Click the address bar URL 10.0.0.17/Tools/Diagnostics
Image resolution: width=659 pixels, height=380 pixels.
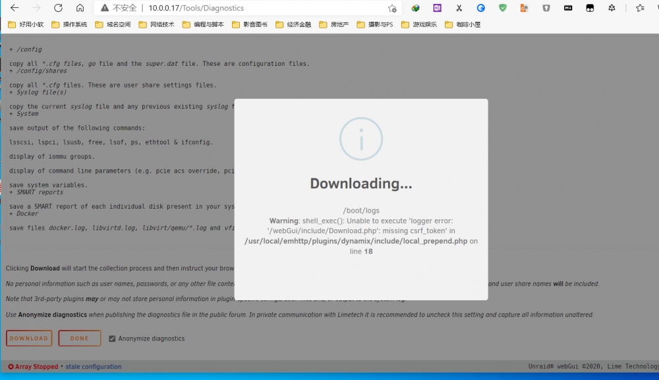[x=196, y=8]
